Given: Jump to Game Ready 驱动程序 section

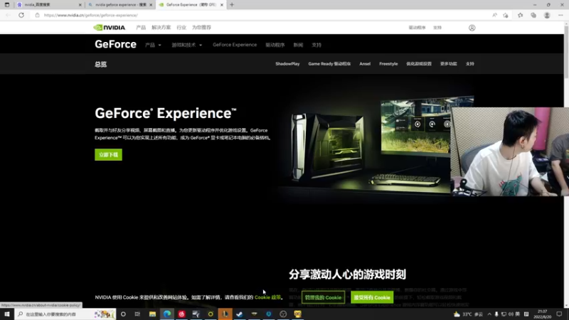Looking at the screenshot, I should (x=329, y=64).
